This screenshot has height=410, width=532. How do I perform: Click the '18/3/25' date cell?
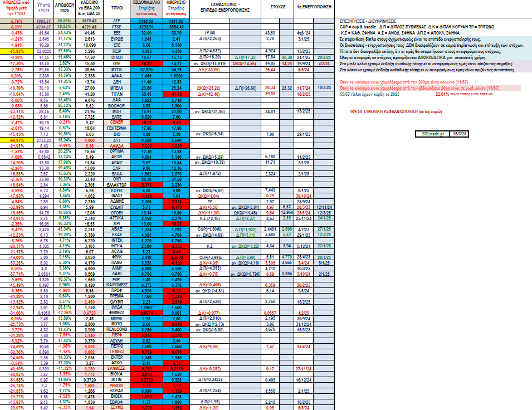460,134
